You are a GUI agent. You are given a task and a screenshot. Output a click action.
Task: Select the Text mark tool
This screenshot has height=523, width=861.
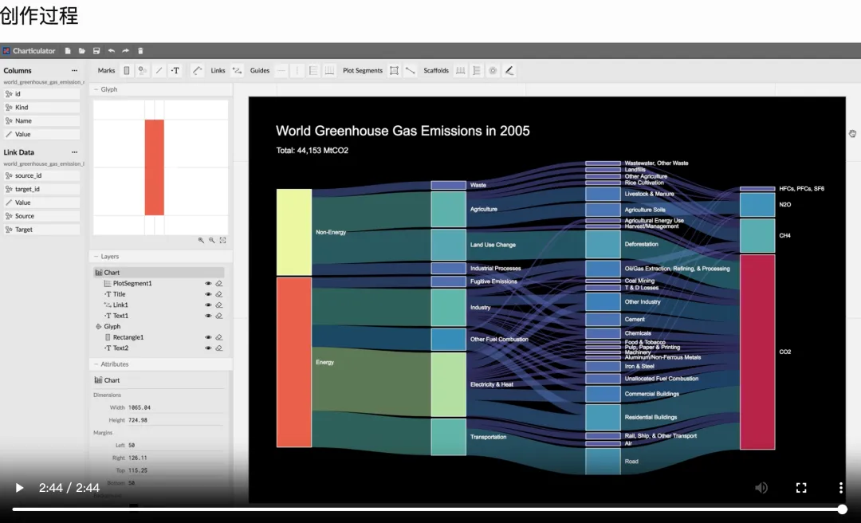175,70
